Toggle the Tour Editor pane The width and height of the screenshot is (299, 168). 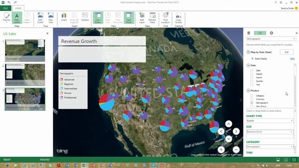click(x=98, y=18)
